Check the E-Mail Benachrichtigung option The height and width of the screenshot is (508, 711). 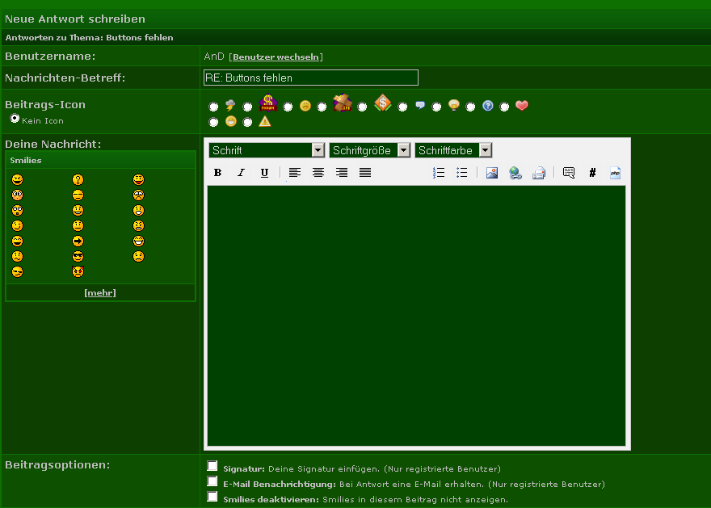click(212, 481)
